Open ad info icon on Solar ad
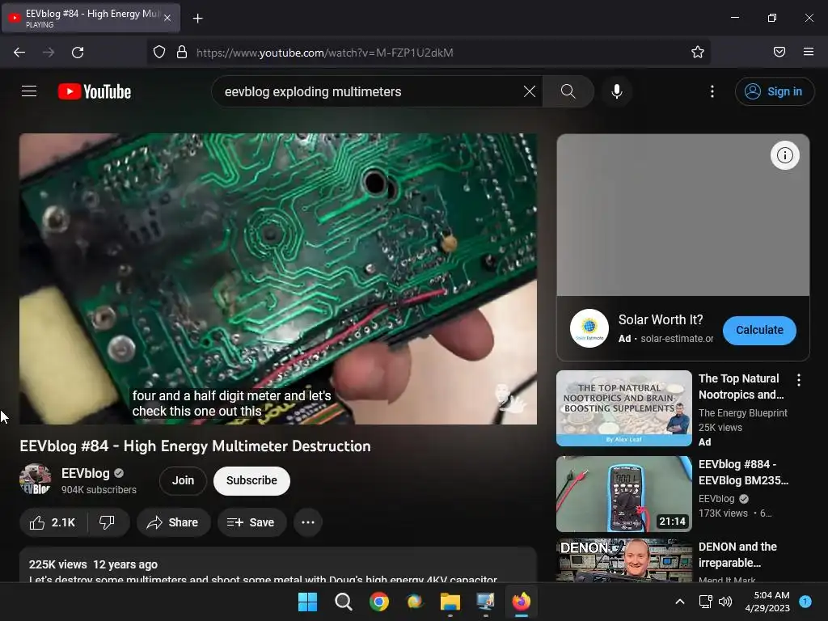Screen dimensions: 828x621 point(784,155)
